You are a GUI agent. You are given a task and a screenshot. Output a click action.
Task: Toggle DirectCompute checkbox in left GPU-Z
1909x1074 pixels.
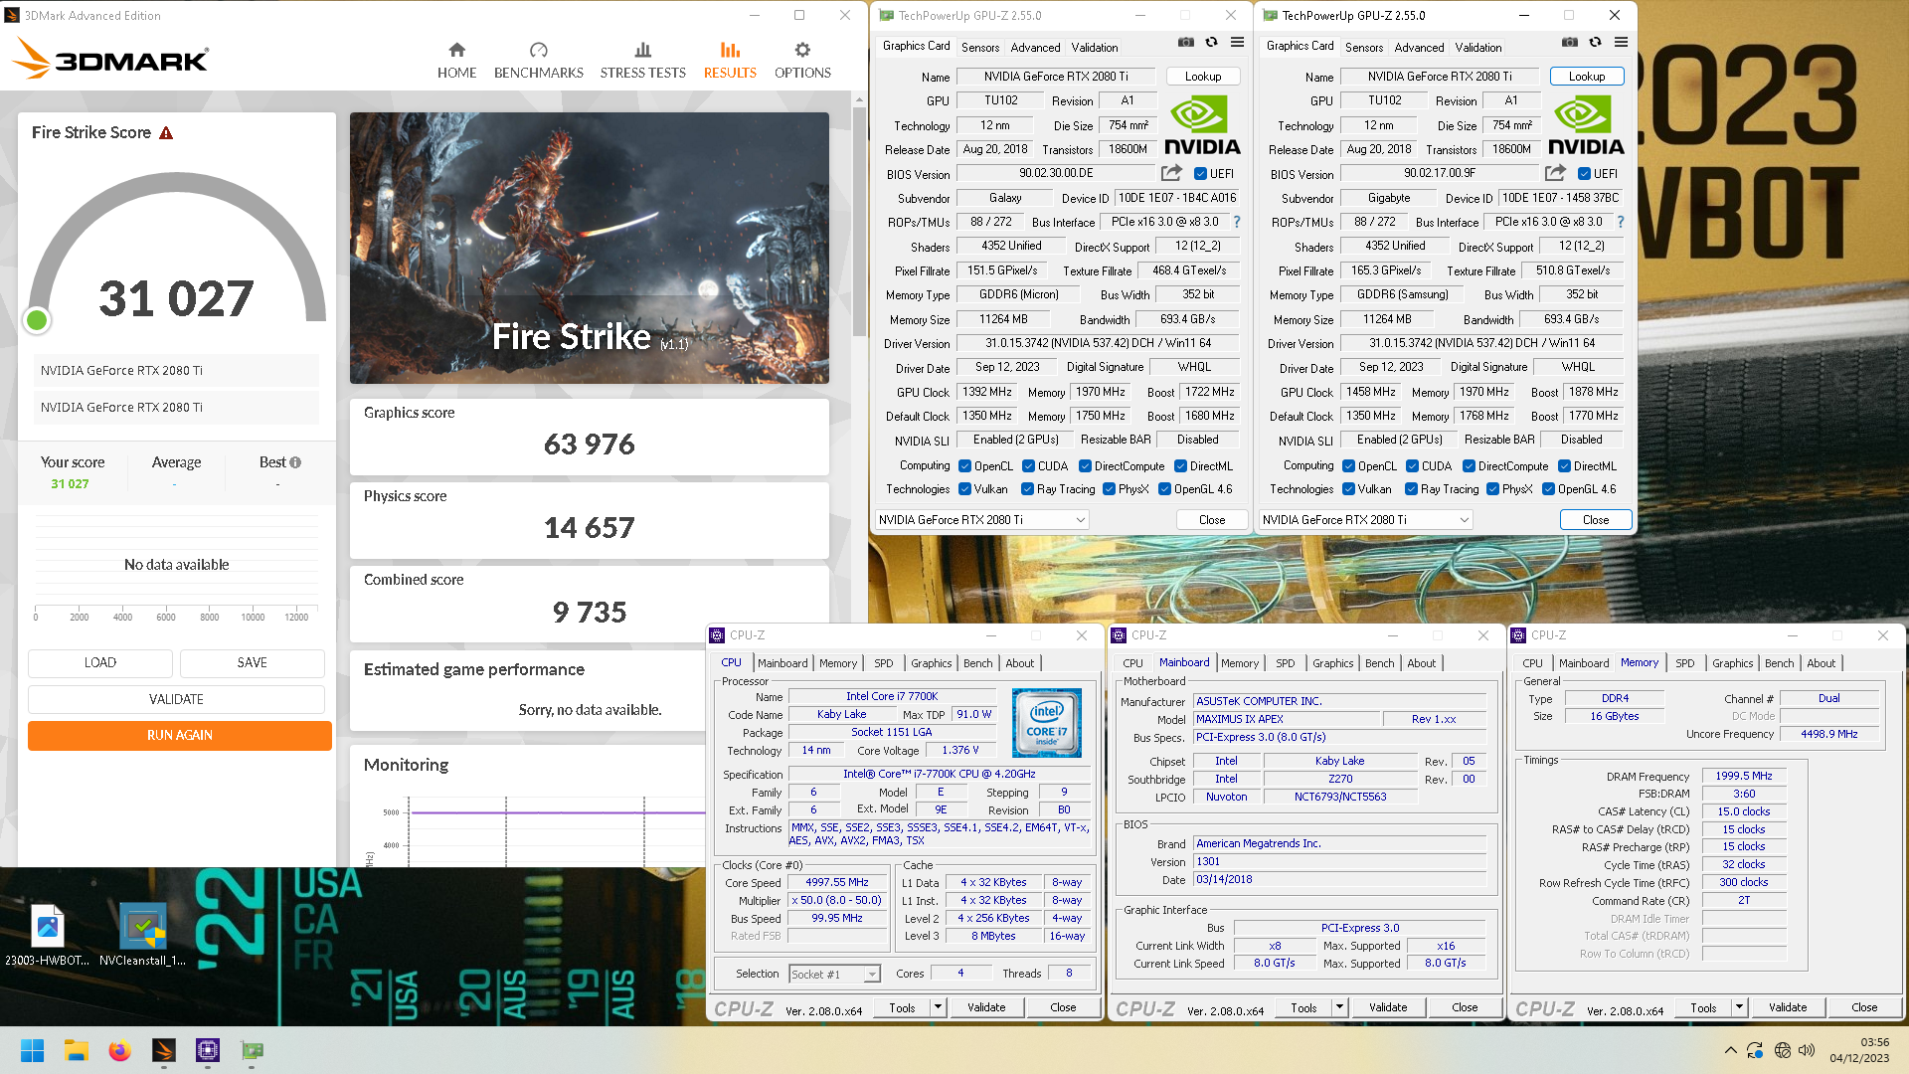pyautogui.click(x=1085, y=466)
